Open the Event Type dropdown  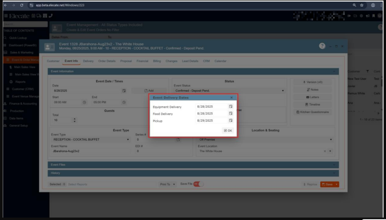coord(128,140)
